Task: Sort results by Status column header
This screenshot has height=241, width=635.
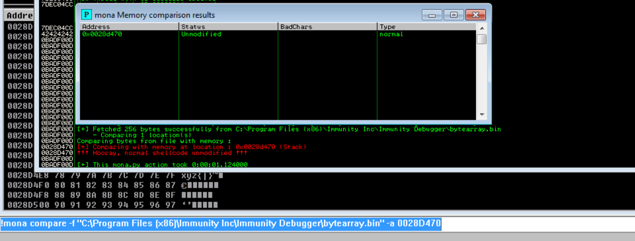Action: coord(228,27)
